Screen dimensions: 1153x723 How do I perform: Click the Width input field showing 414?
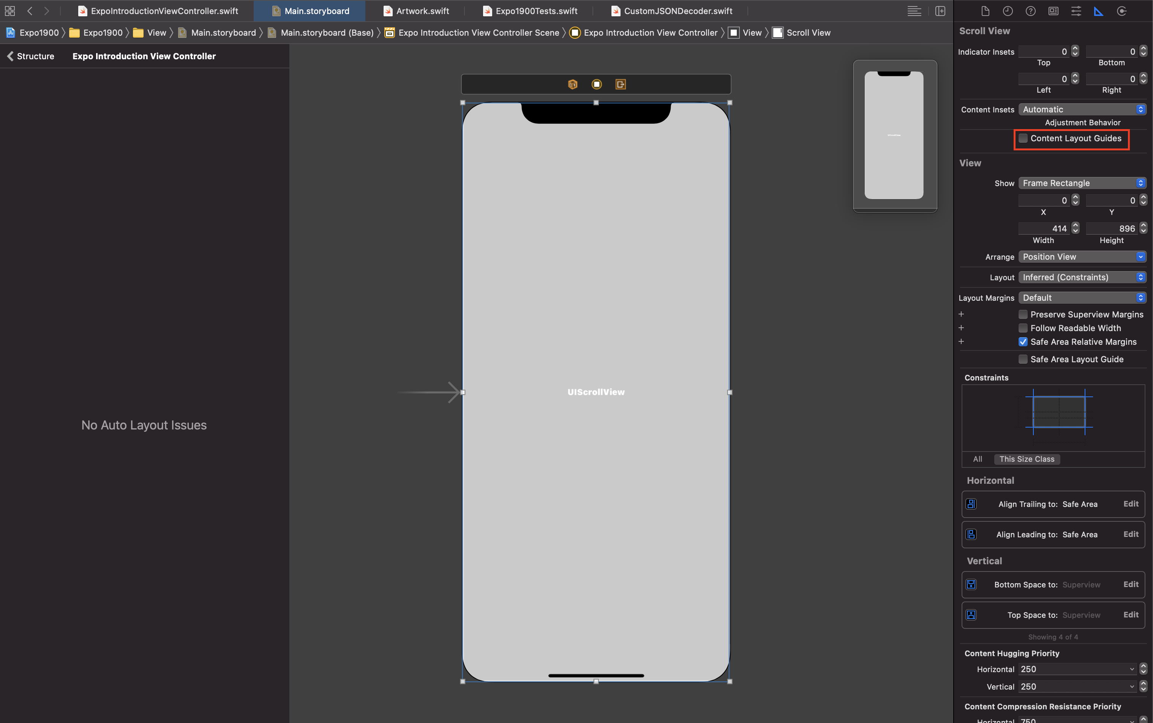(1044, 229)
